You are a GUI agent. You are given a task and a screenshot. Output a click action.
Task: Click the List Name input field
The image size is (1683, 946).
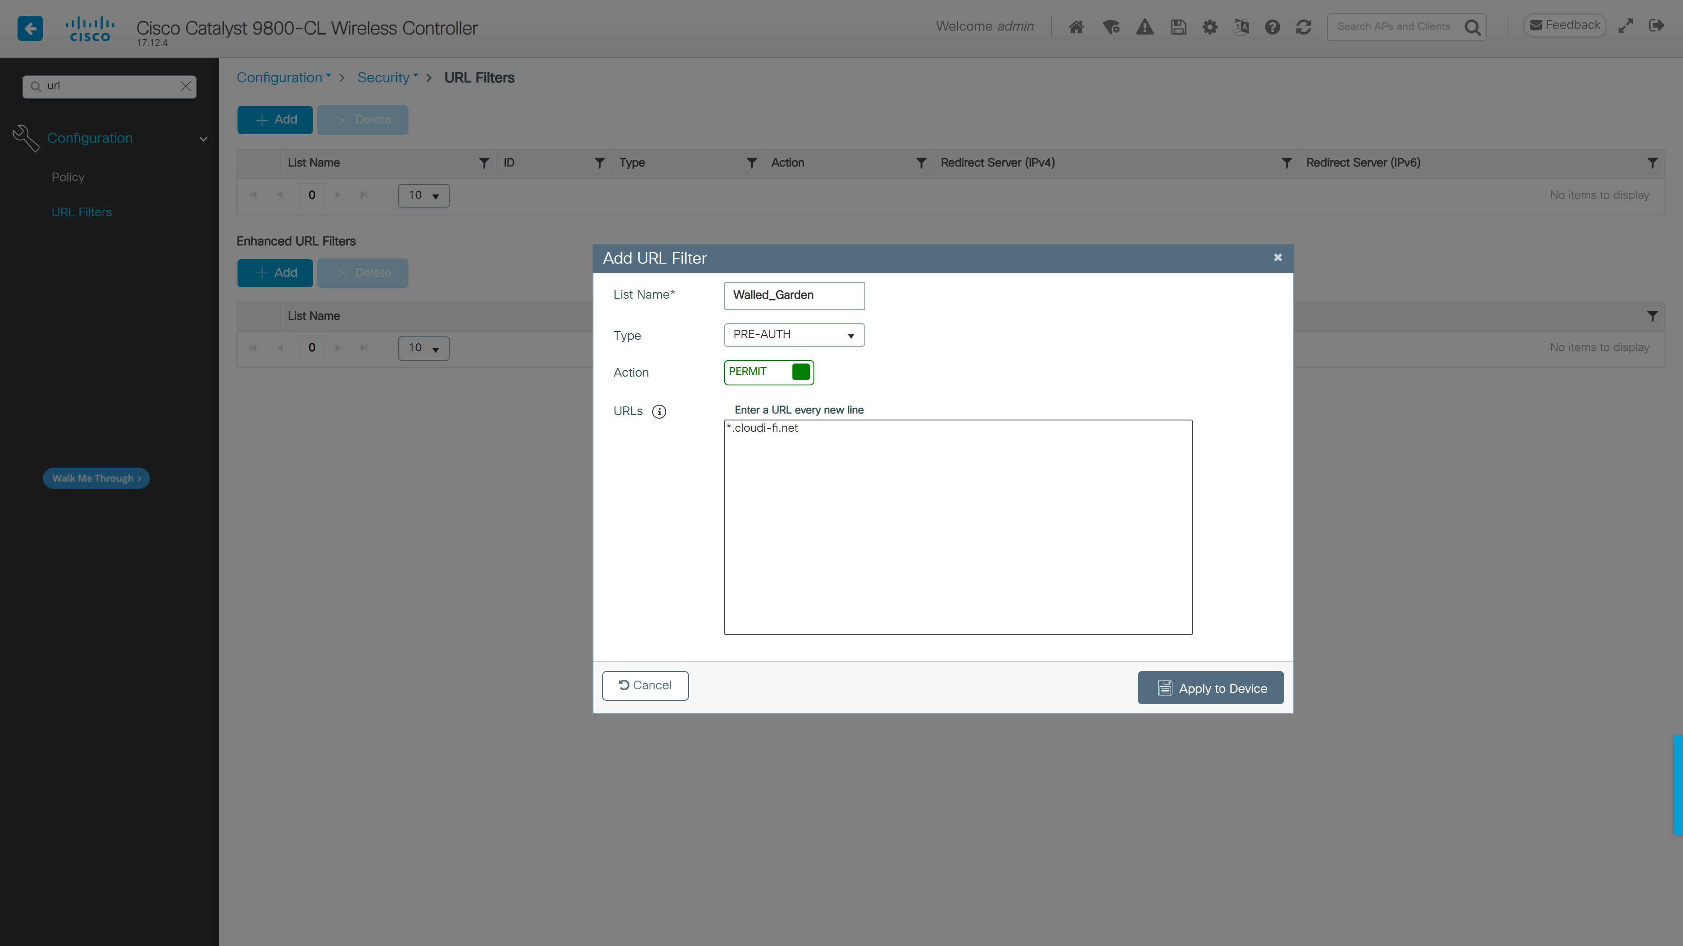click(x=794, y=296)
